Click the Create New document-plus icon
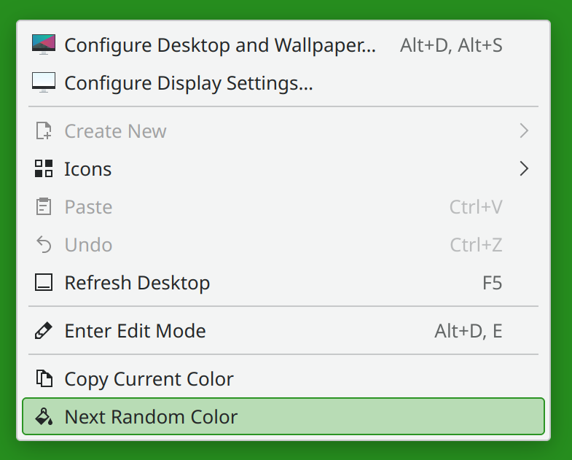This screenshot has height=460, width=572. coord(44,130)
